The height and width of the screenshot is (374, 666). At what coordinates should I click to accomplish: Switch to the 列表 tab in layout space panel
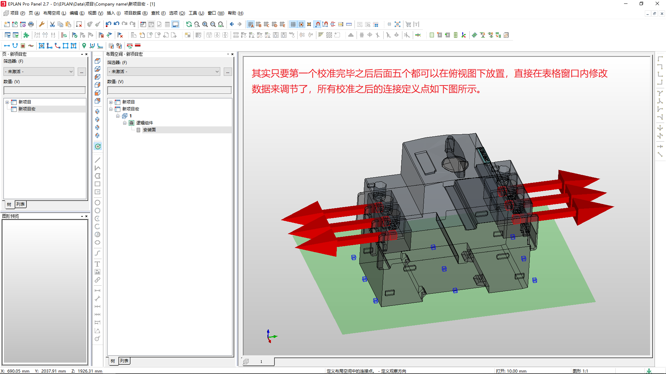124,361
